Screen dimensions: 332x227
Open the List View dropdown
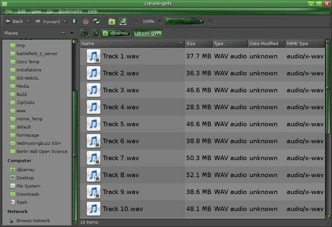(x=185, y=22)
